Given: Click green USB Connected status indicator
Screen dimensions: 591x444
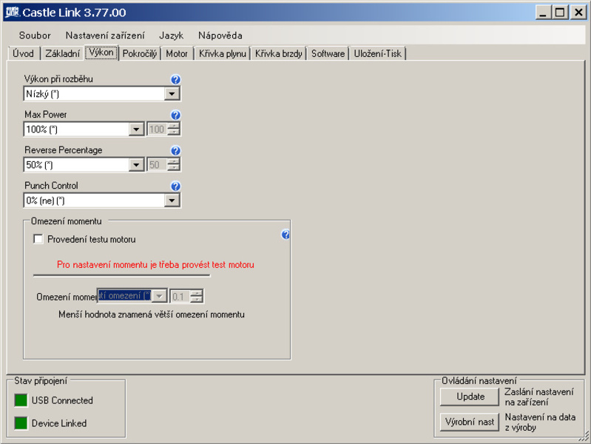Looking at the screenshot, I should (21, 400).
